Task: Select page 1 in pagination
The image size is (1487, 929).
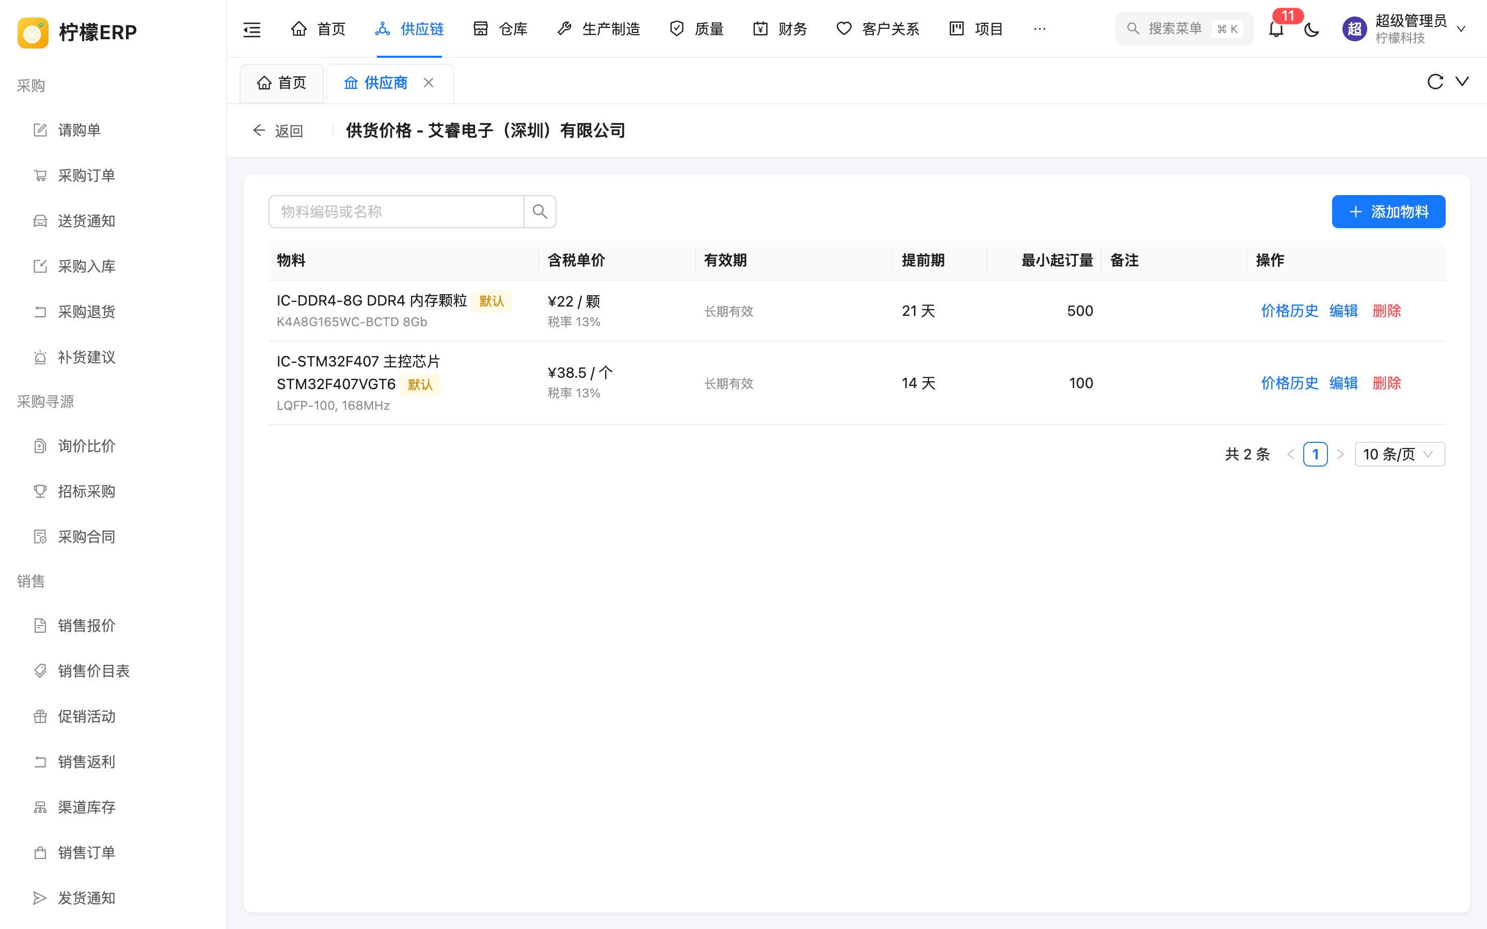Action: point(1315,454)
